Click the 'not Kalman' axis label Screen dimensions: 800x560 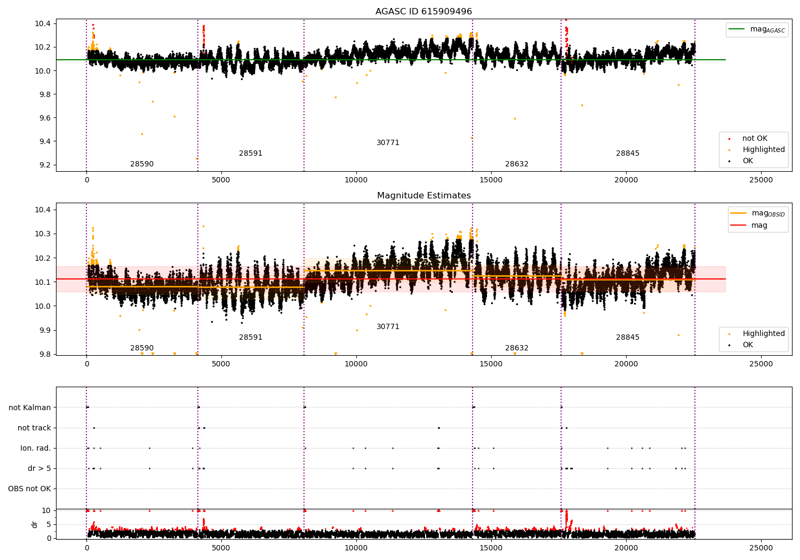pyautogui.click(x=30, y=407)
